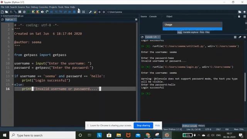Open the Projects menu
Viewport: 247px width, 139px height.
point(53,7)
